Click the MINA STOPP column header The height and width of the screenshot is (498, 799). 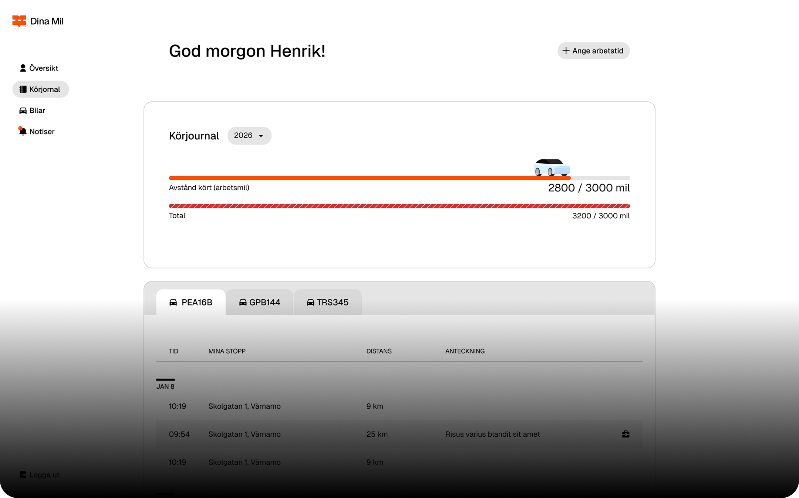coord(227,351)
